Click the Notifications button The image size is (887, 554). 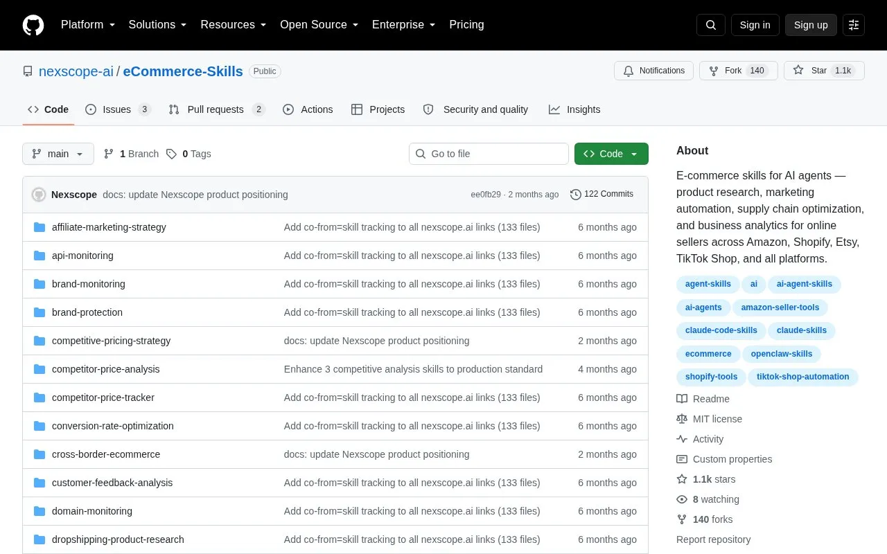[653, 71]
